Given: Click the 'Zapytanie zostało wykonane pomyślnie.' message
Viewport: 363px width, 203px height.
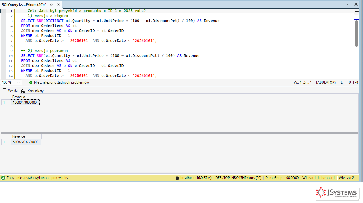Looking at the screenshot, I should point(37,178).
